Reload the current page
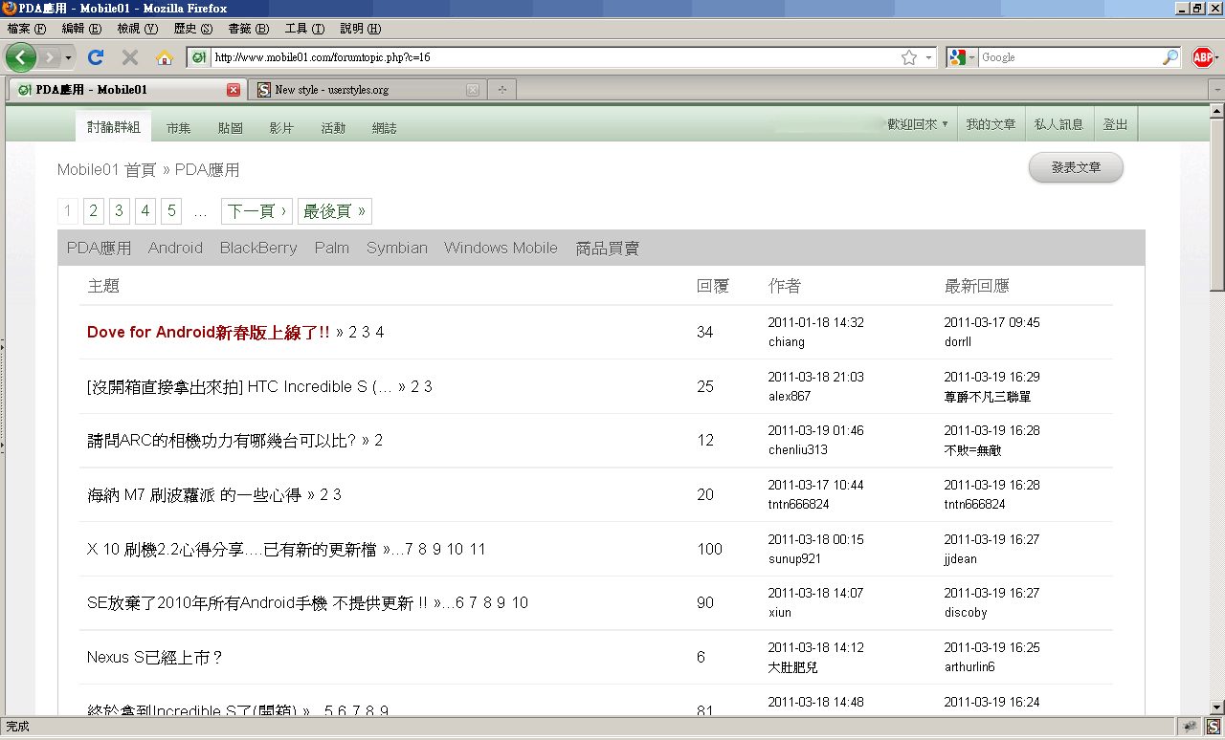The image size is (1225, 740). (95, 56)
